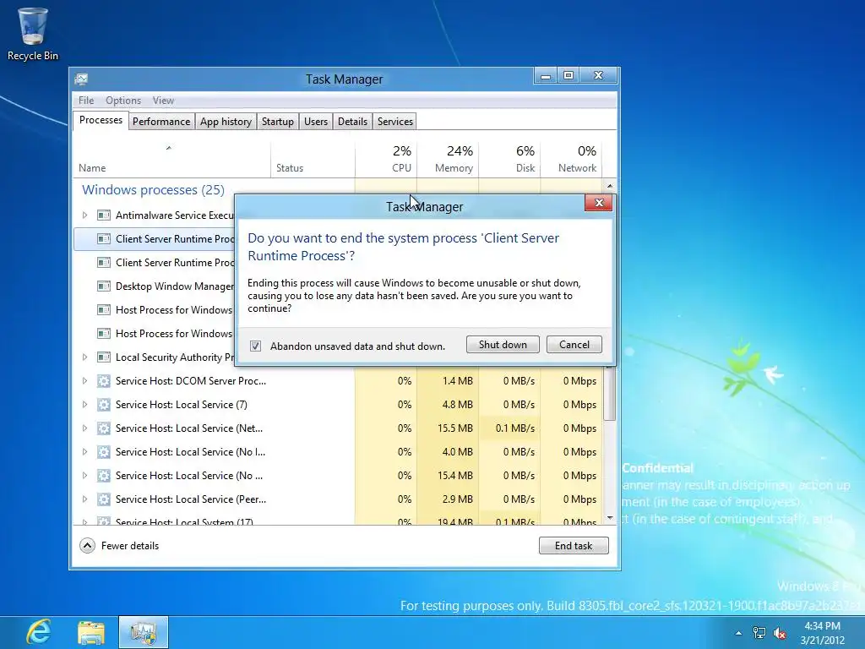Expand Service Host: Local Service (7)
The image size is (865, 649).
[x=85, y=405]
